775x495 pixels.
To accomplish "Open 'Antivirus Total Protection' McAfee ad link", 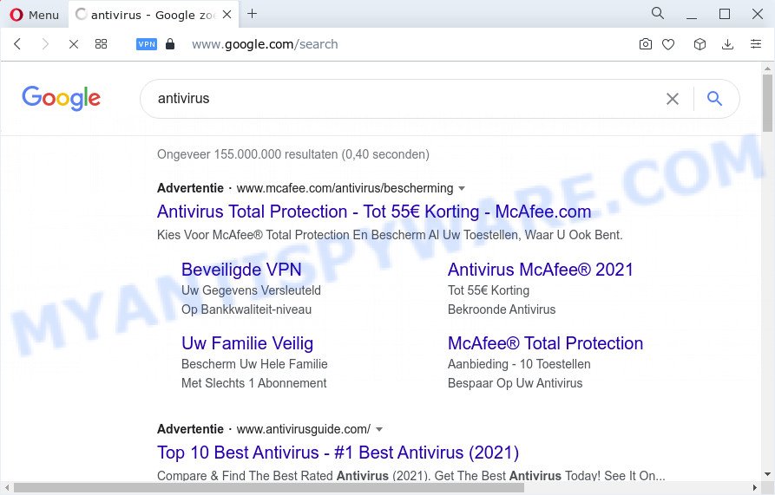I will tap(374, 212).
